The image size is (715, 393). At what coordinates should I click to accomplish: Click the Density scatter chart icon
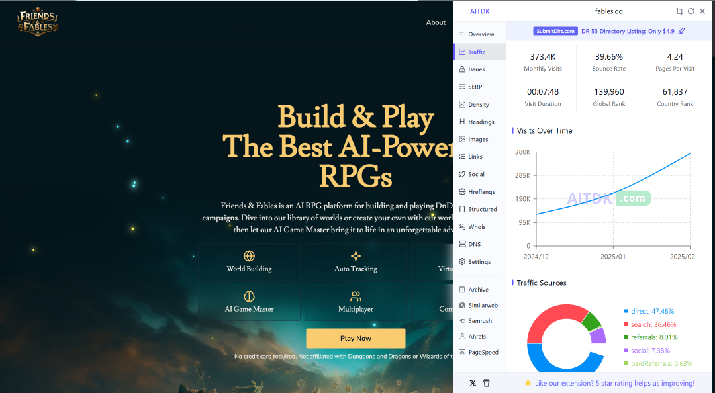[462, 105]
